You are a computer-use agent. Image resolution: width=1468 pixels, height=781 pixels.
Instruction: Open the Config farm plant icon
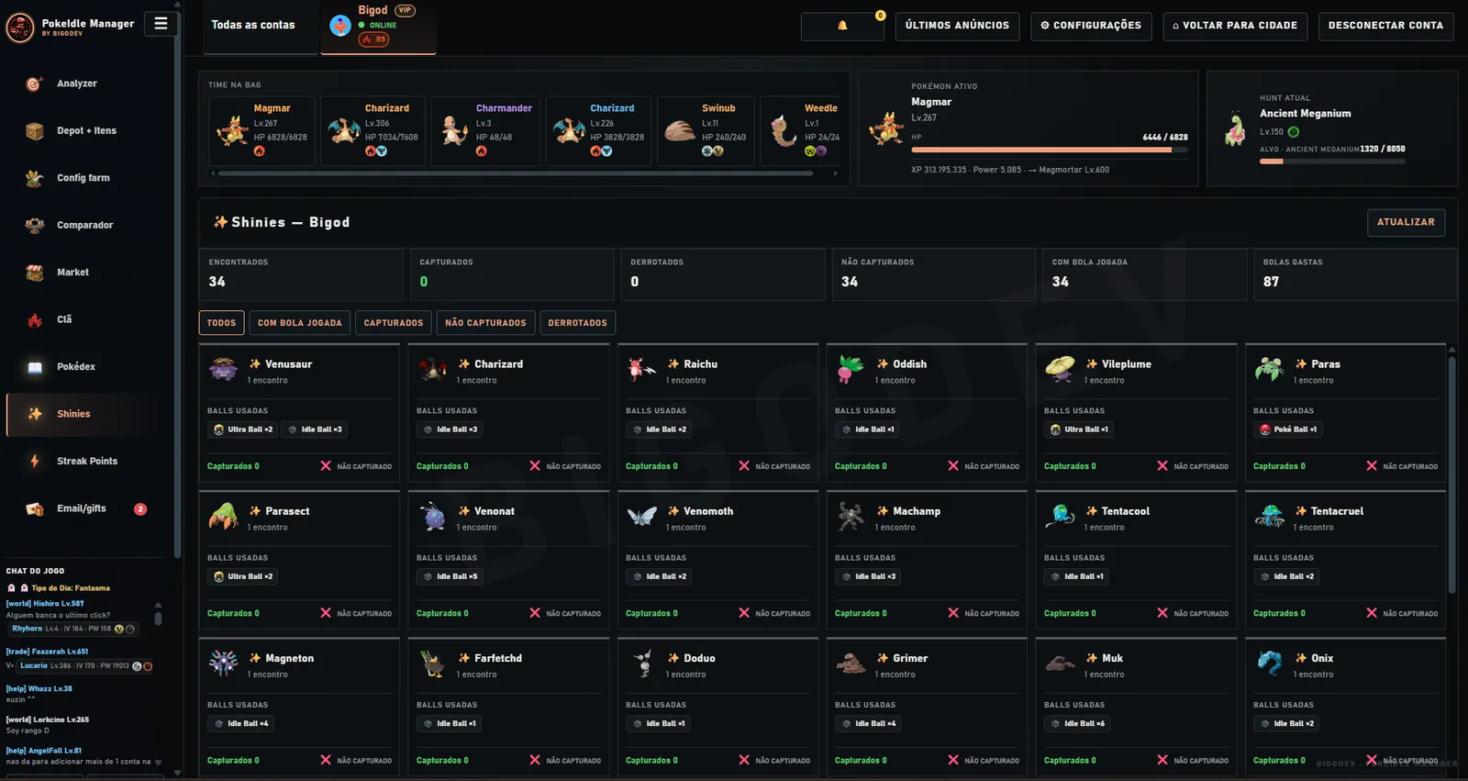(34, 178)
